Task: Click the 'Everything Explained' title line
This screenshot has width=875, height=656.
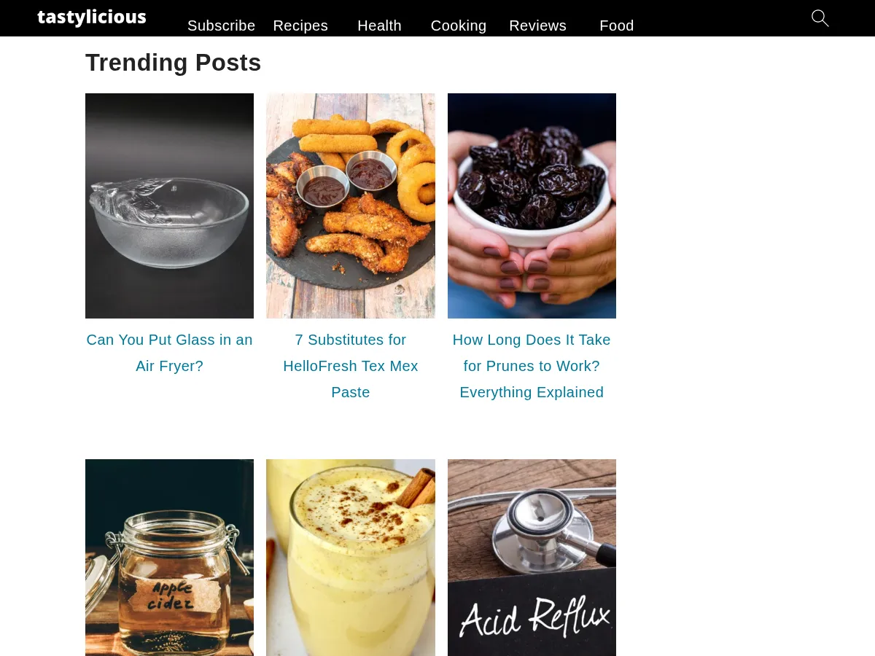Action: [x=532, y=392]
